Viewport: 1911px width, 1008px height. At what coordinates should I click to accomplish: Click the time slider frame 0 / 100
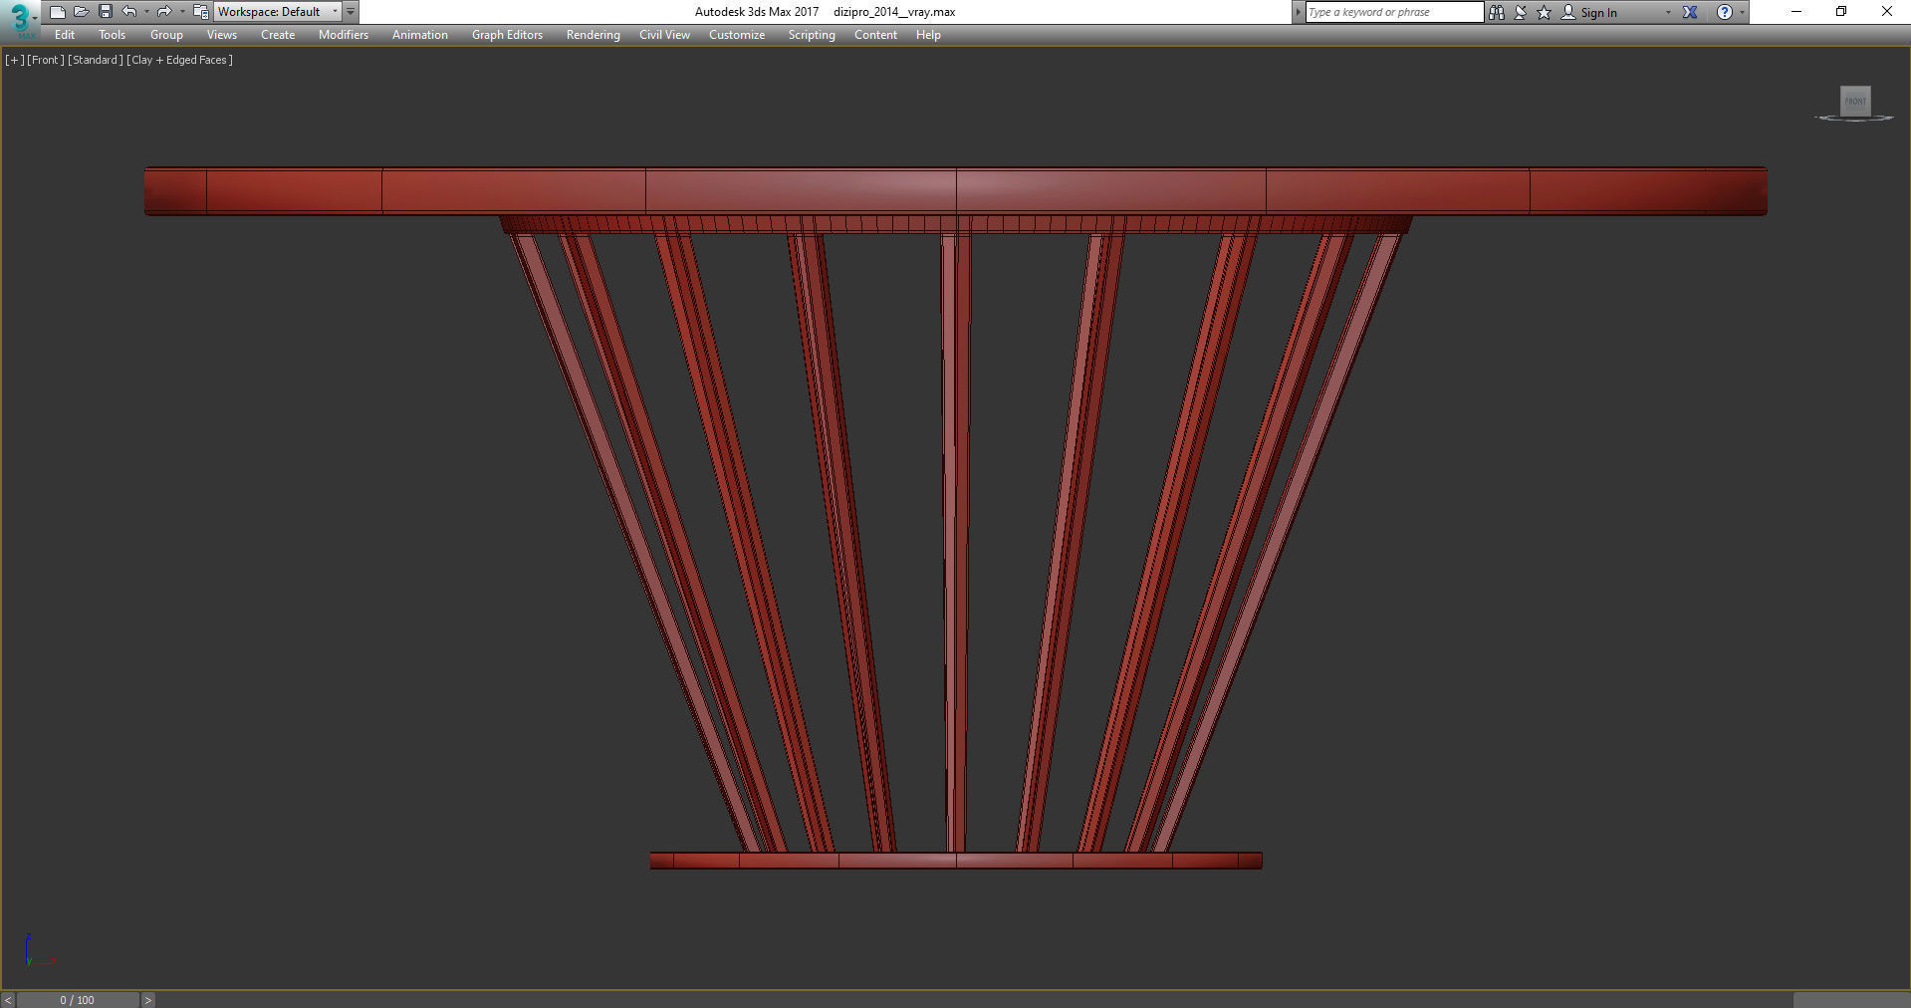(78, 1000)
